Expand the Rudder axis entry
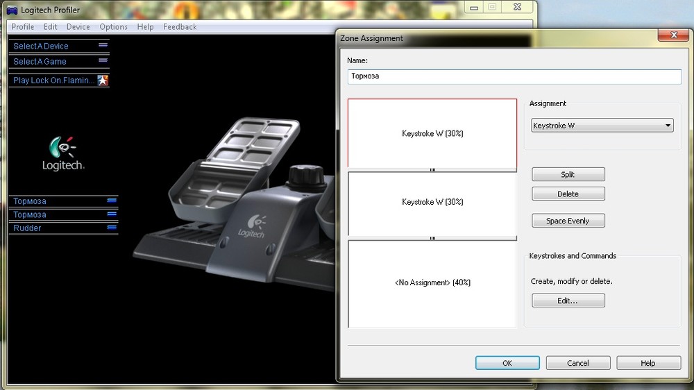The height and width of the screenshot is (390, 694). click(x=112, y=228)
